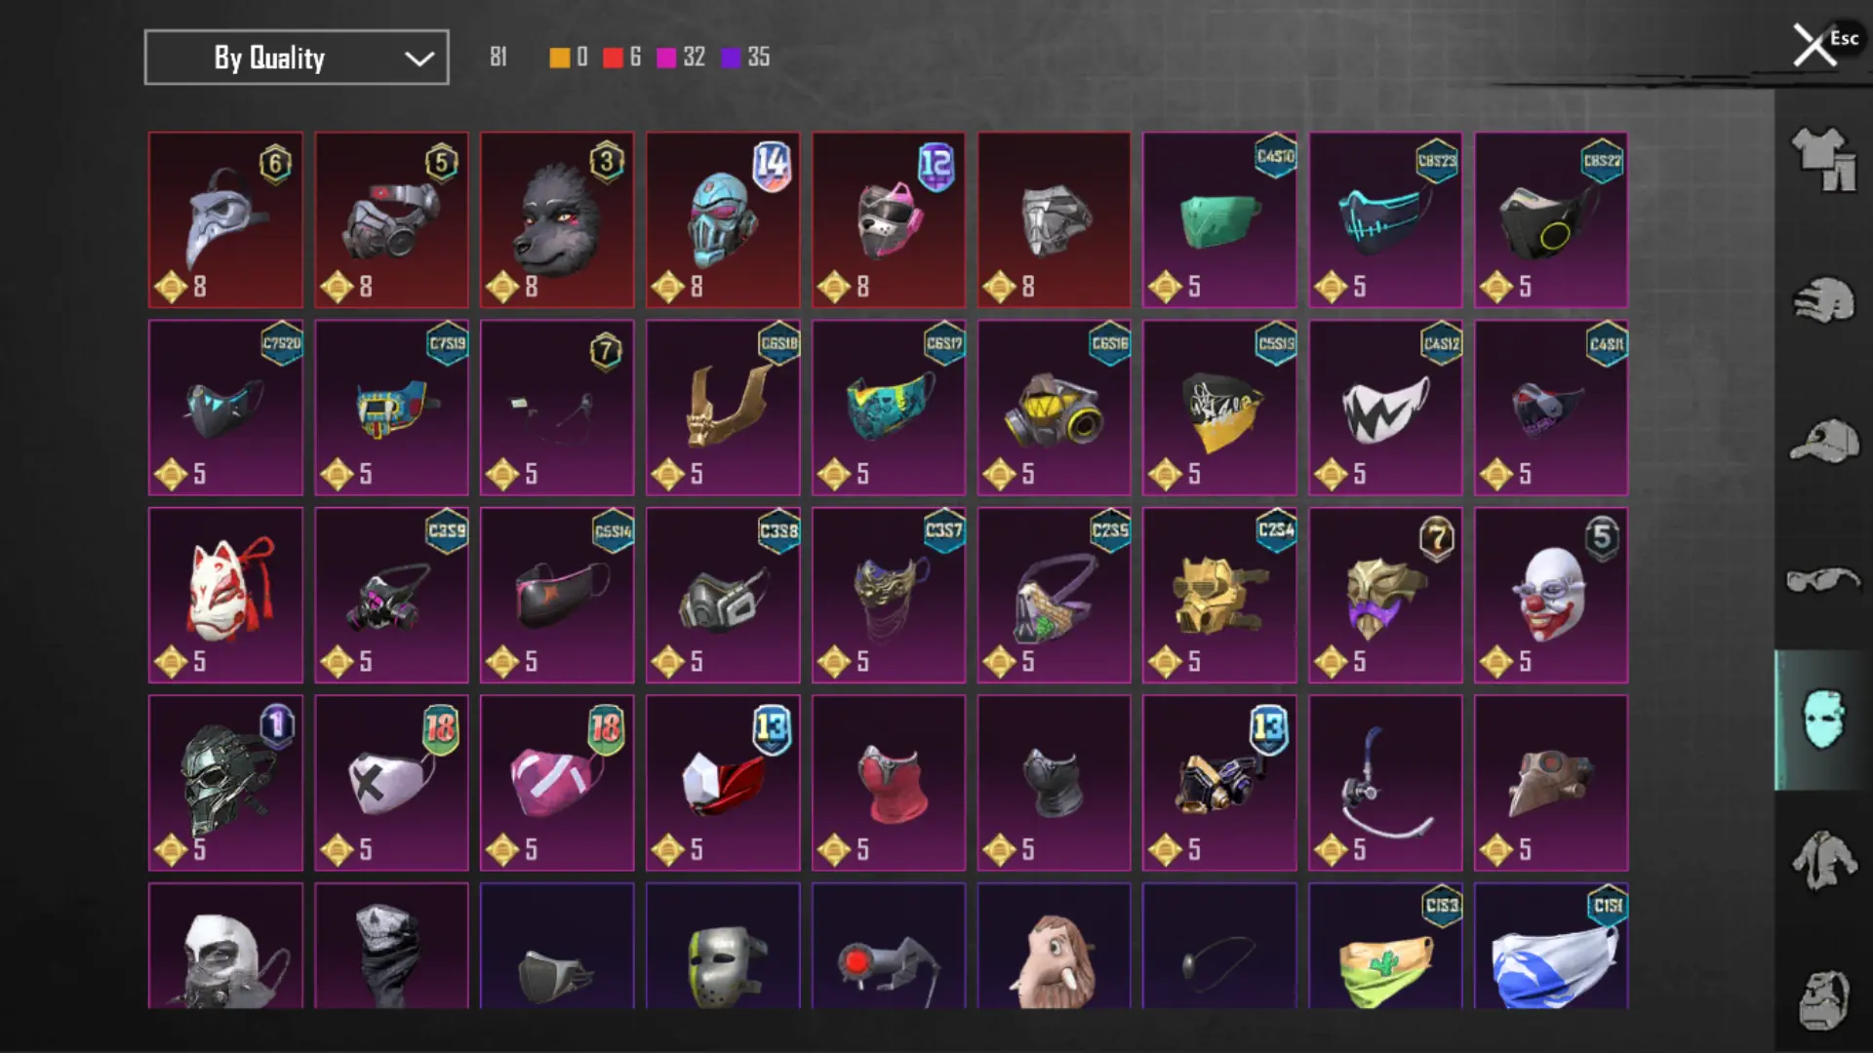Select the white mask with black X
This screenshot has width=1873, height=1053.
point(391,783)
